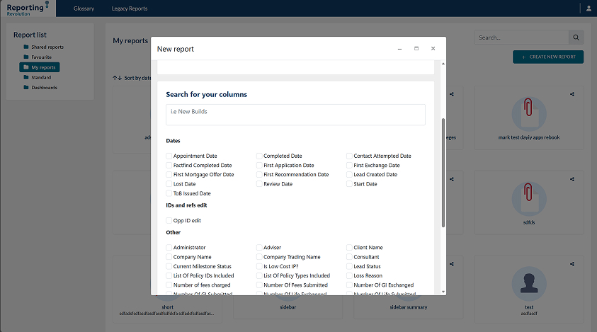Click the Standard folder icon
The image size is (597, 332).
click(x=26, y=77)
